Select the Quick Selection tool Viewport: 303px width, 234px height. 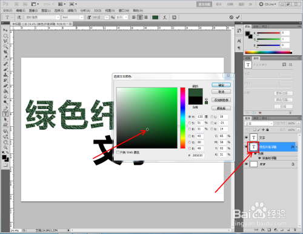click(x=5, y=47)
